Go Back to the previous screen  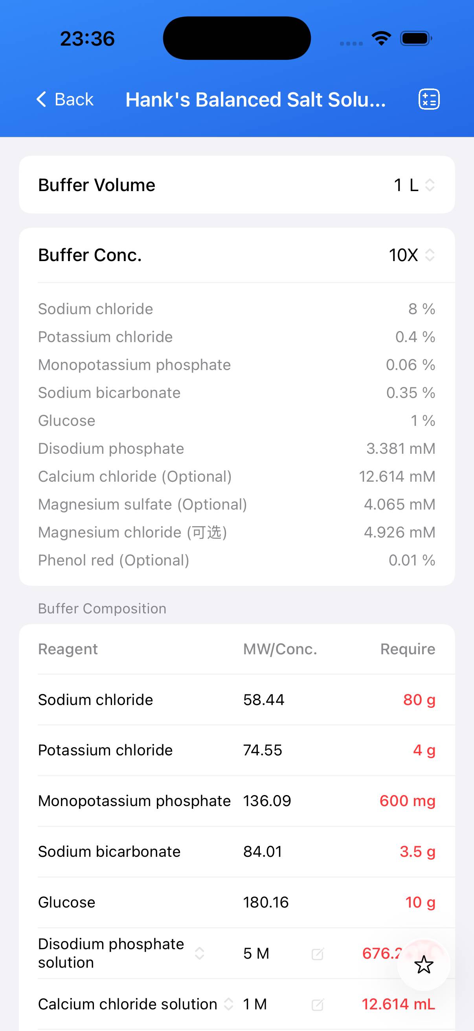click(x=74, y=99)
